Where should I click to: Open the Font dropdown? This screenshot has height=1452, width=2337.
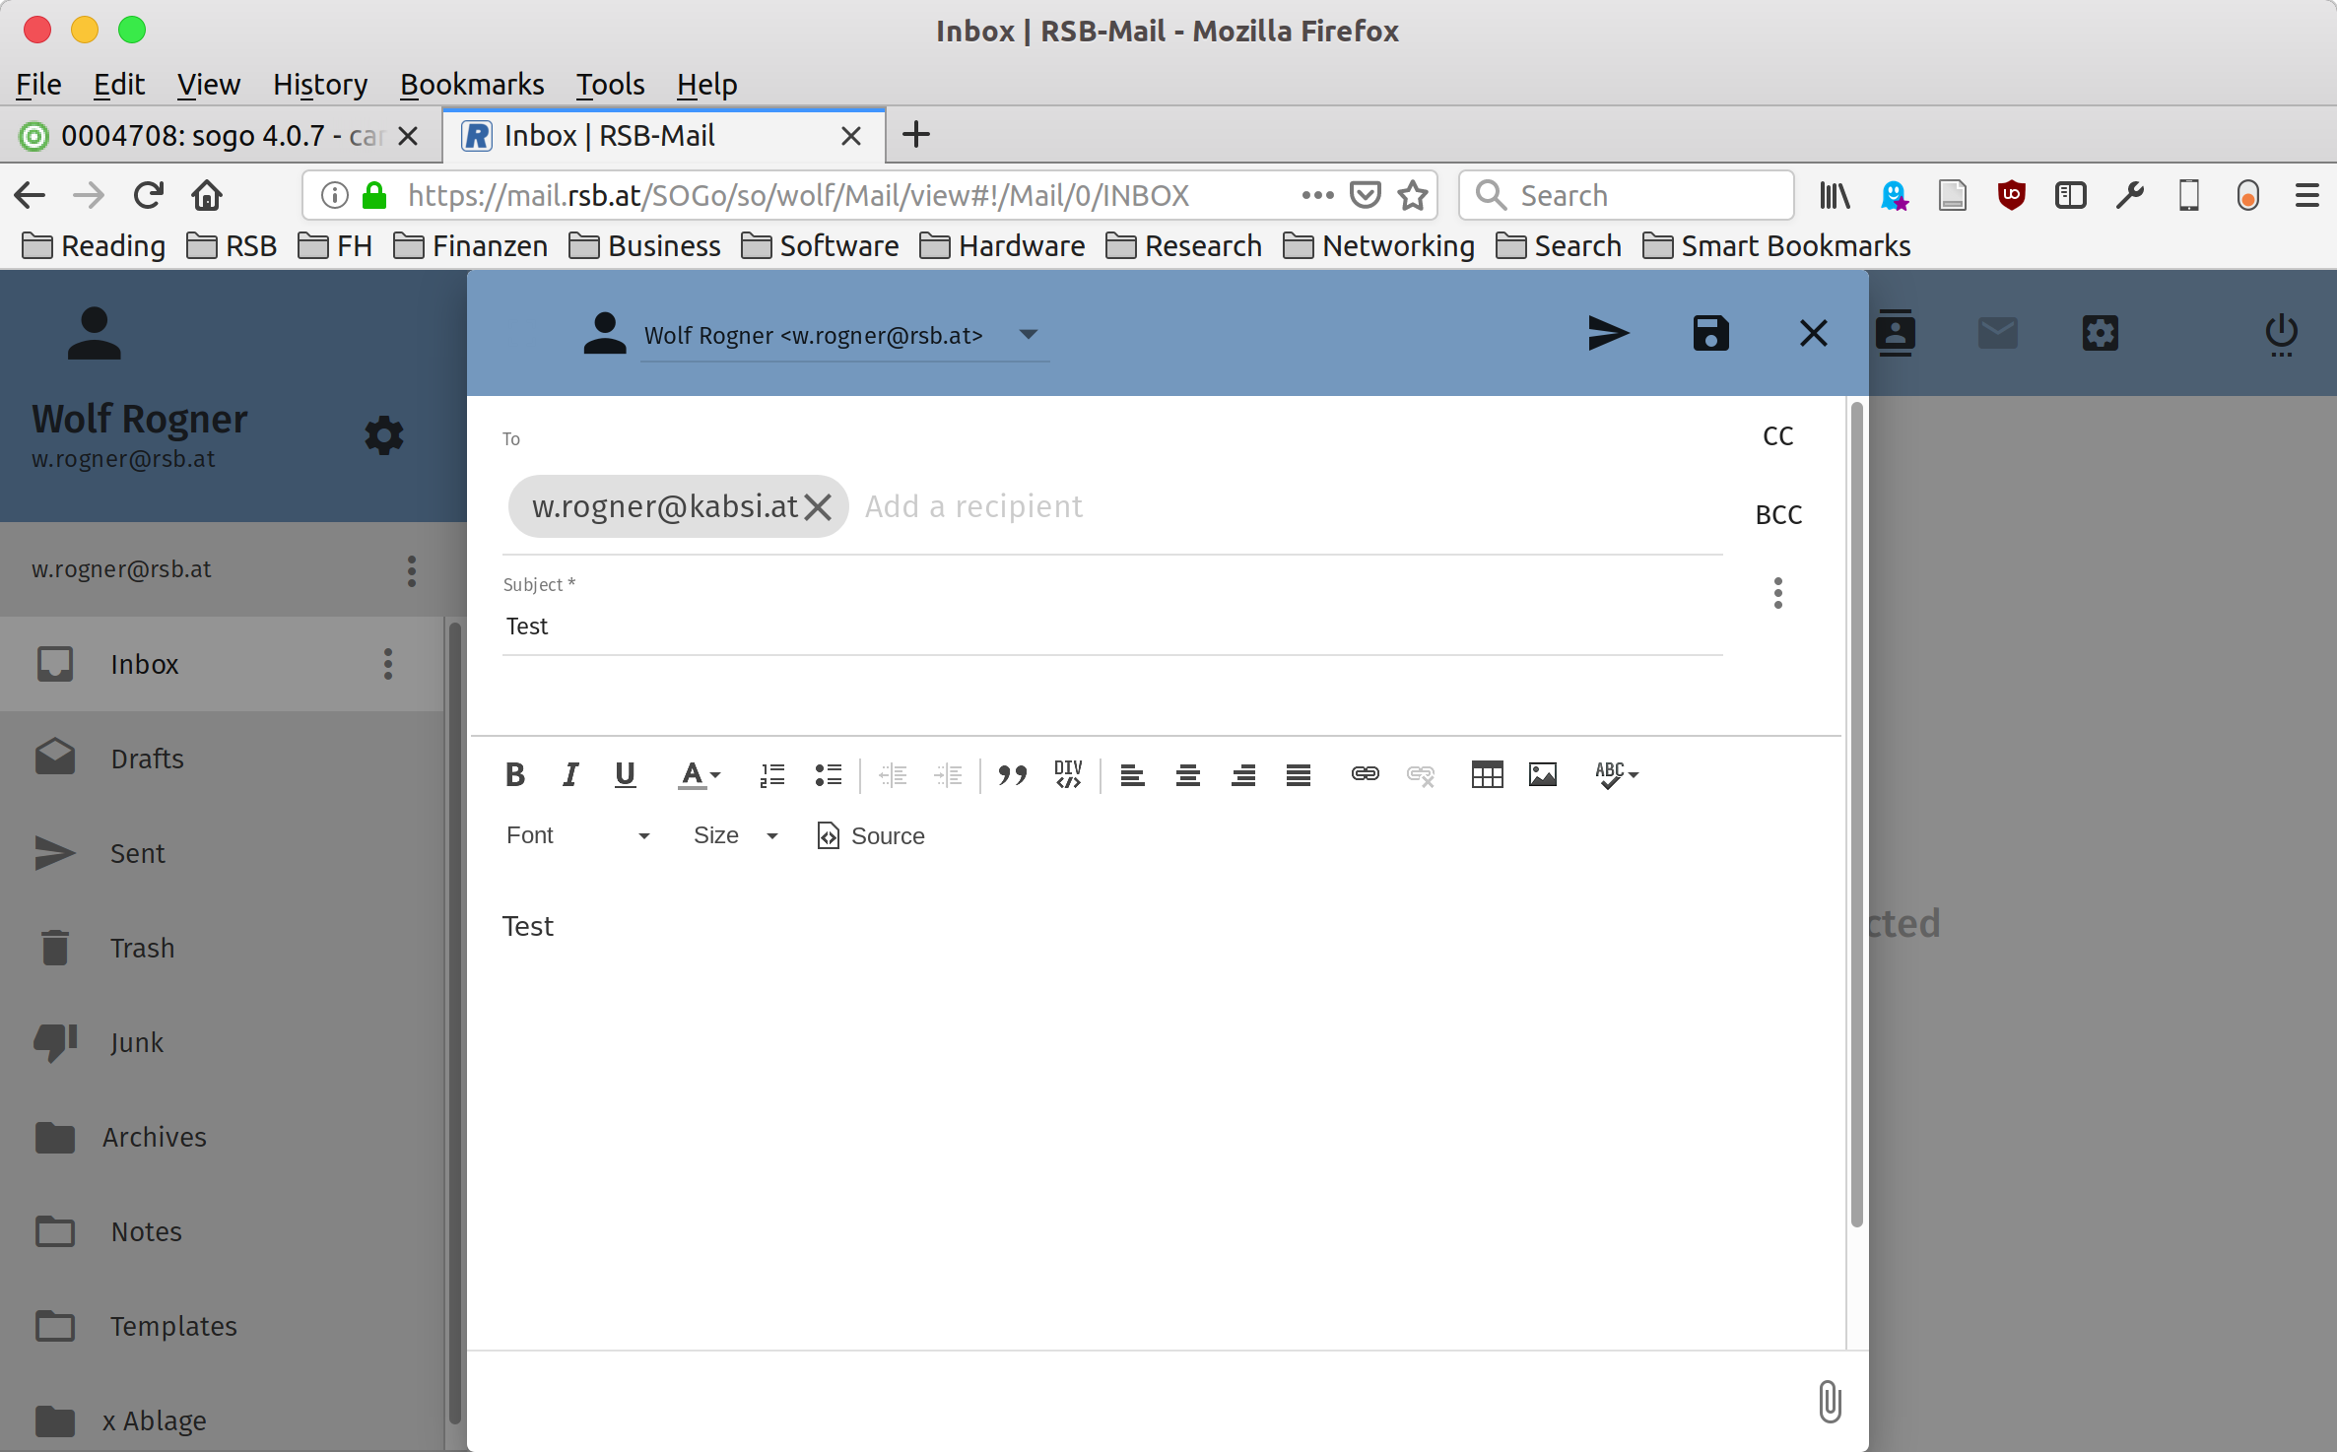coord(577,835)
